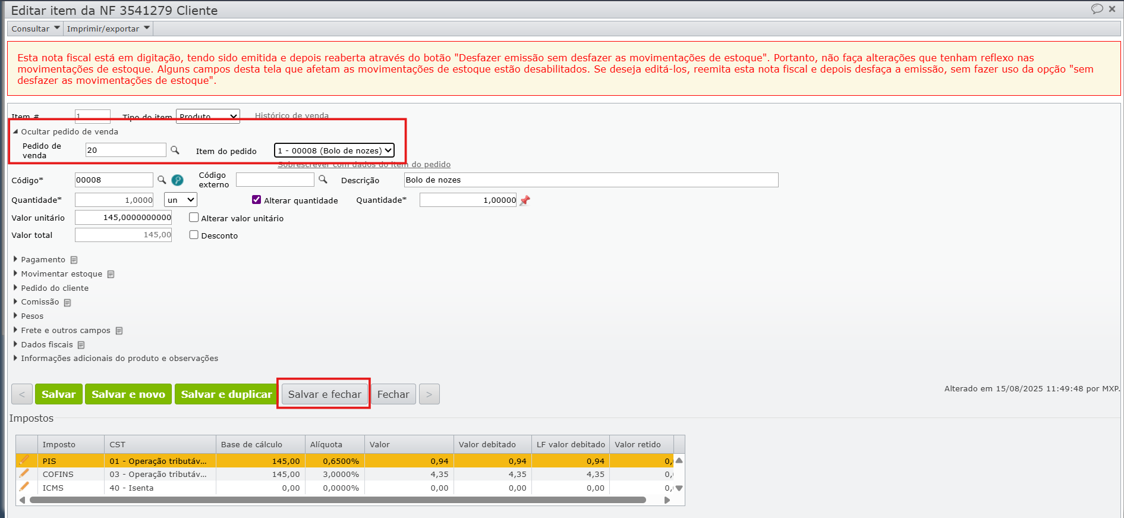Select the '40 - Isenta' CST cell
1124x518 pixels.
pos(160,488)
